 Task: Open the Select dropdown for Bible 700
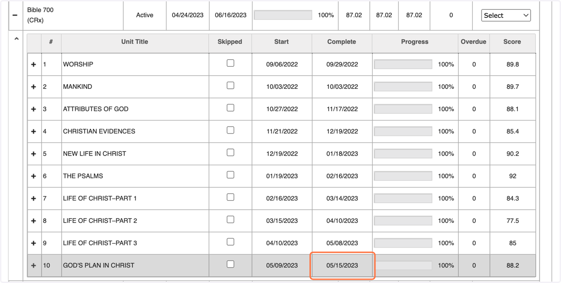tap(506, 15)
